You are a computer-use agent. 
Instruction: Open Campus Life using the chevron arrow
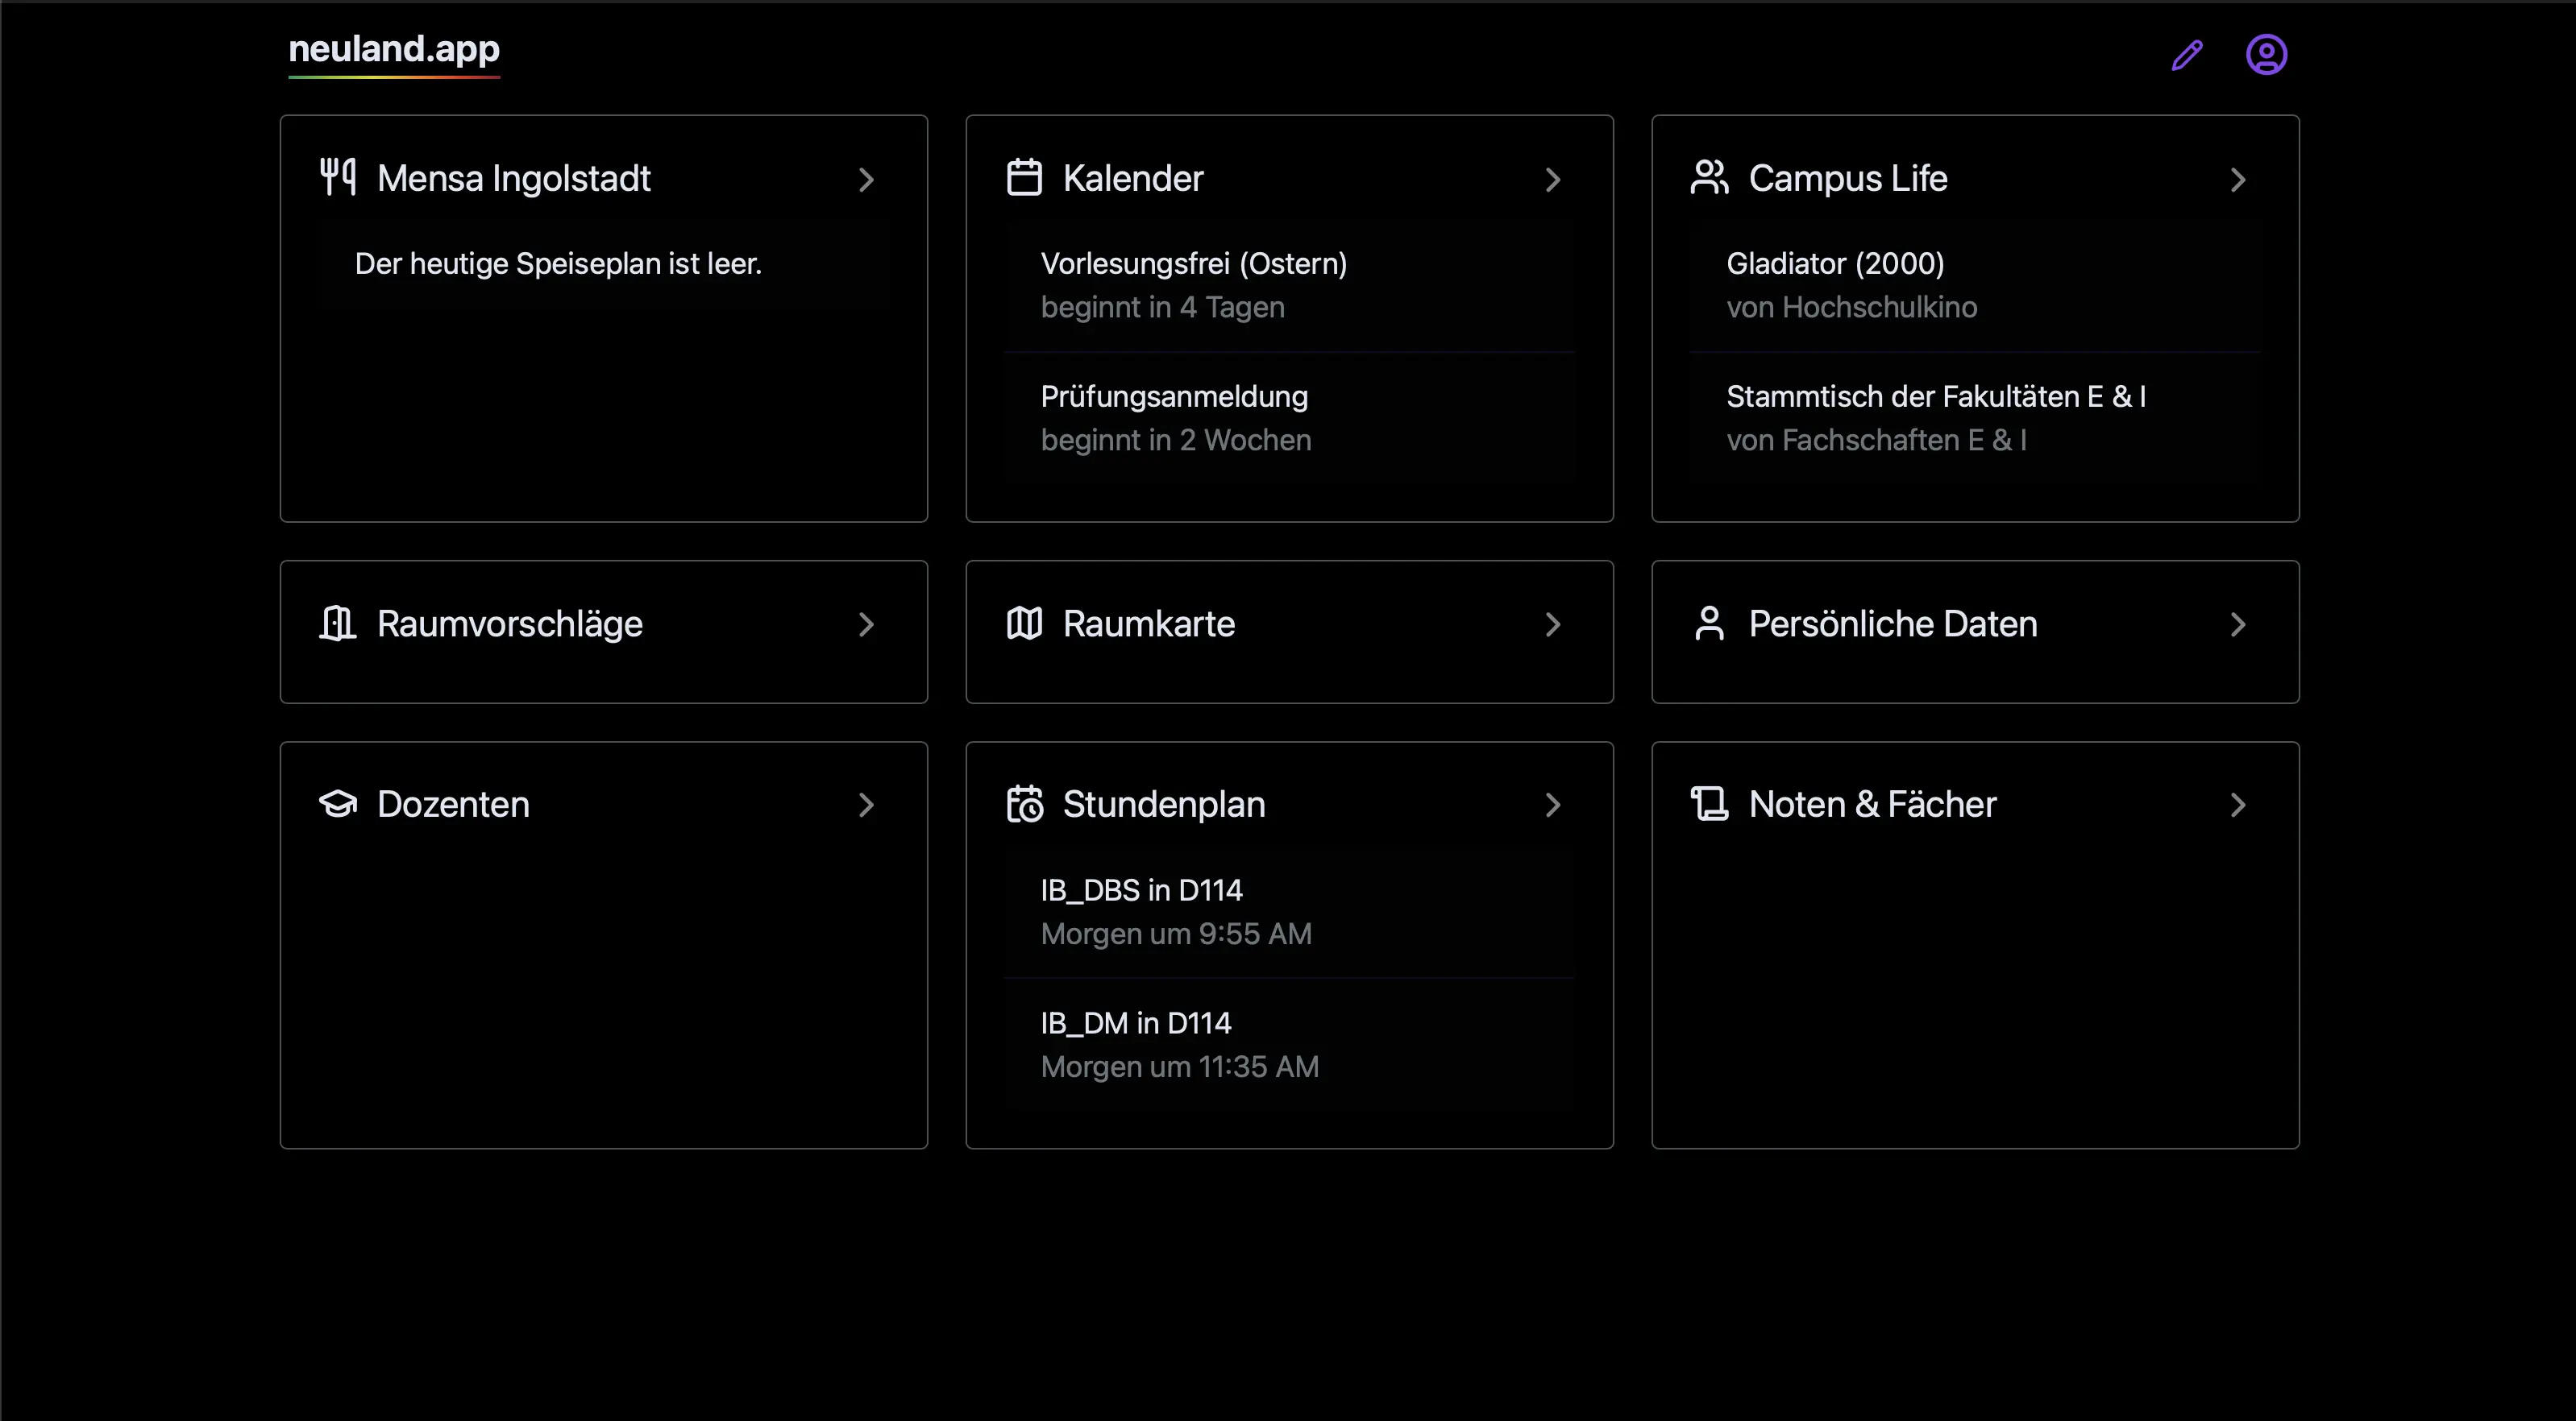coord(2239,180)
